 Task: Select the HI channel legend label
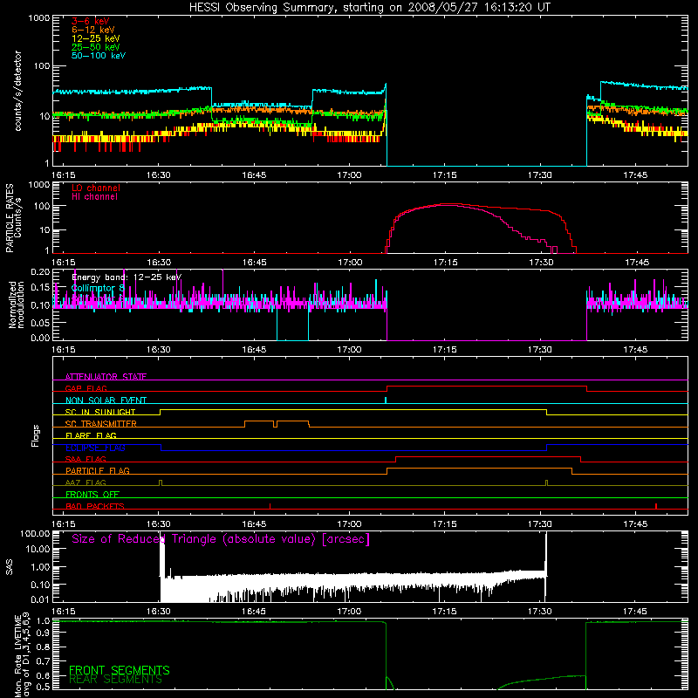pyautogui.click(x=94, y=197)
